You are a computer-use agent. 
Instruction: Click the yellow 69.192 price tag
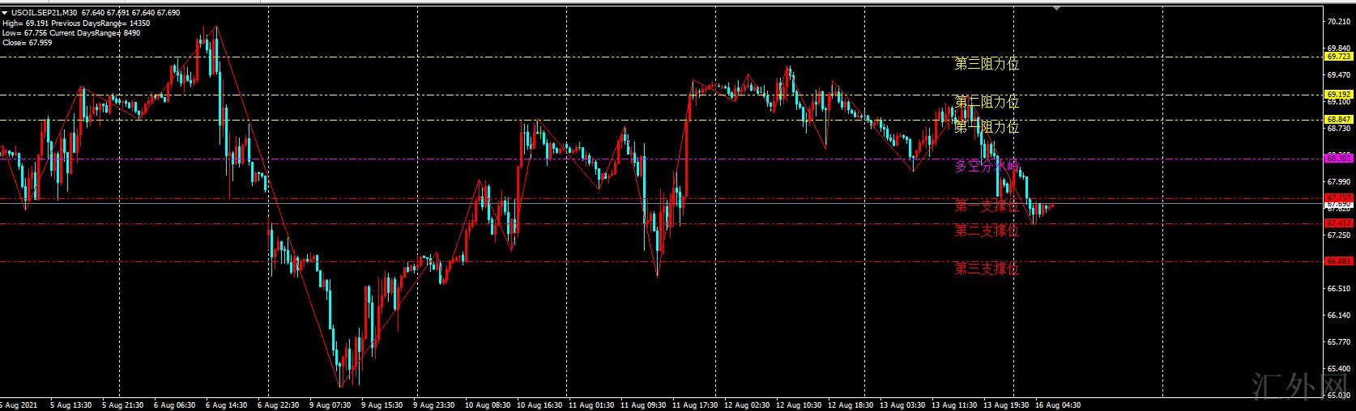(1337, 95)
